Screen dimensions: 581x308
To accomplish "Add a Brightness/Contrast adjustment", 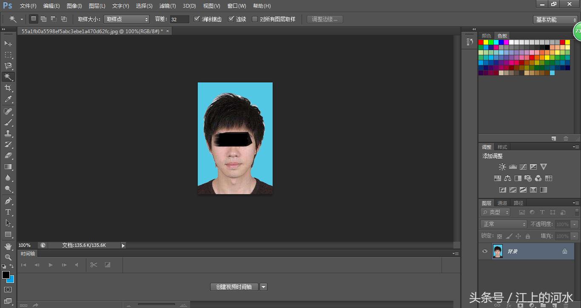I will pos(502,167).
